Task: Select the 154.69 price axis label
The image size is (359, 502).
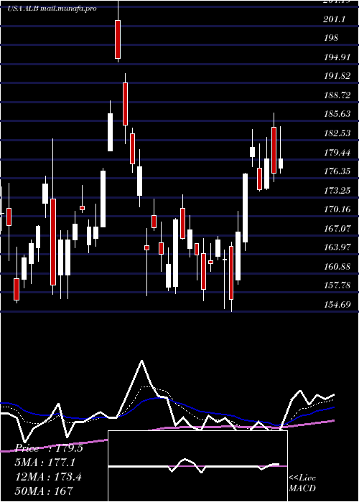Action: [x=337, y=305]
